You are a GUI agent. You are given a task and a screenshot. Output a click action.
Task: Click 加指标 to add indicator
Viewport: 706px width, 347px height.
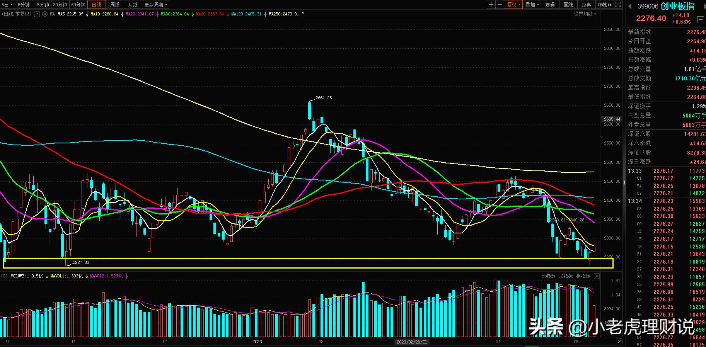click(x=566, y=276)
